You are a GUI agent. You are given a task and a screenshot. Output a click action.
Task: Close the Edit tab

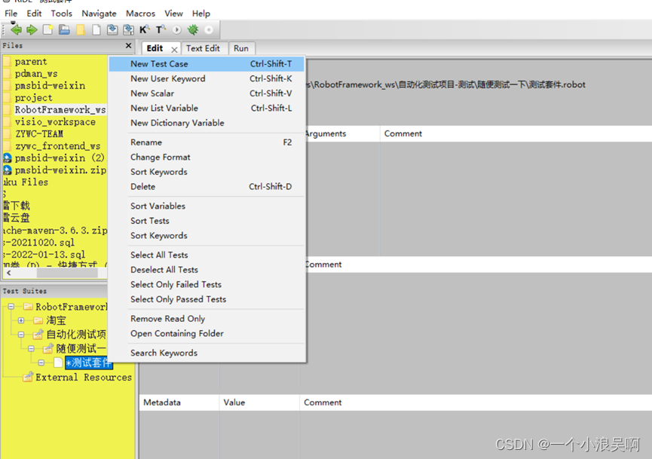[174, 49]
